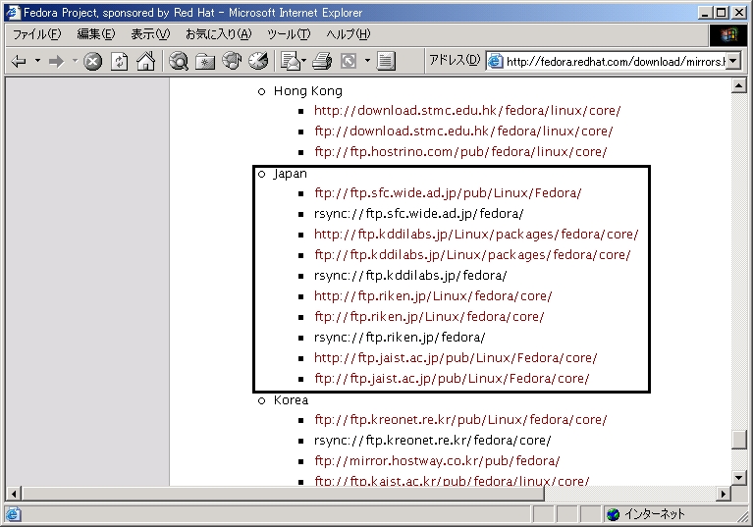Click the Windows flag throbber logo
The image size is (753, 527).
tap(728, 34)
